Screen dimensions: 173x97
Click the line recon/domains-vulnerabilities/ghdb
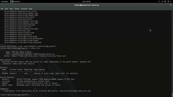pyautogui.click(x=21, y=37)
